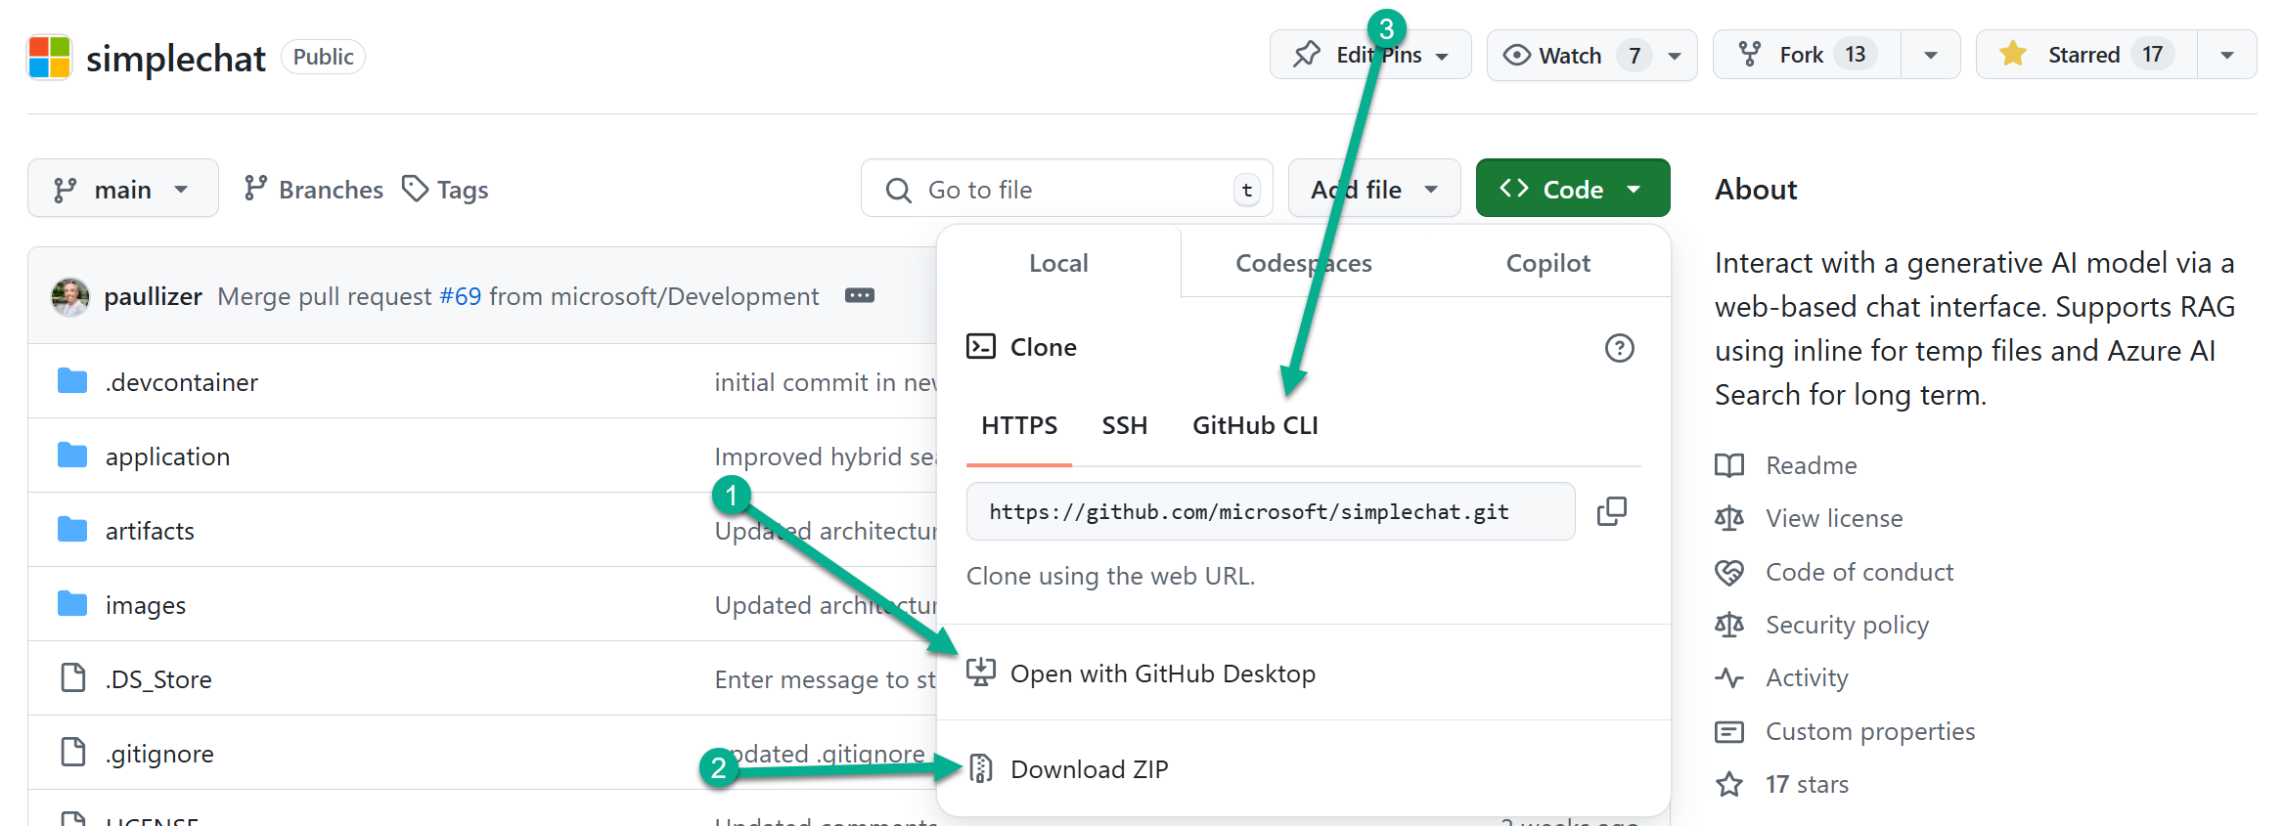Image resolution: width=2285 pixels, height=826 pixels.
Task: Open View license link
Action: point(1834,518)
